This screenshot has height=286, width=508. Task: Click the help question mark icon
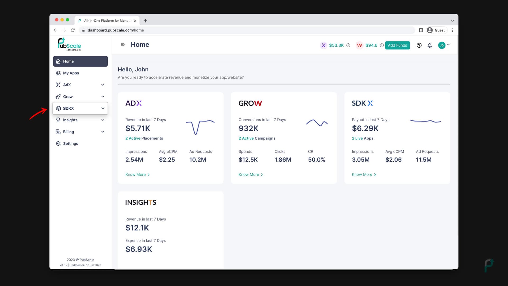(419, 45)
